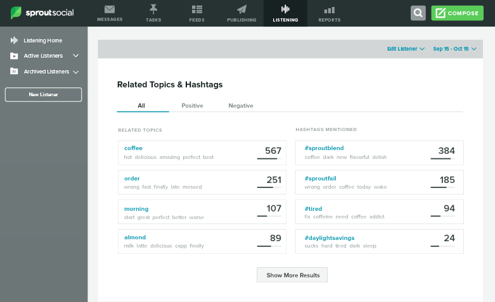The height and width of the screenshot is (302, 495).
Task: Click Show More Results button
Action: (x=292, y=275)
